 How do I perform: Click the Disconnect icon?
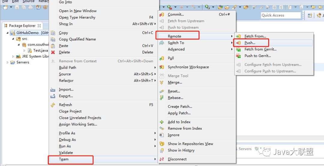pyautogui.click(x=162, y=159)
